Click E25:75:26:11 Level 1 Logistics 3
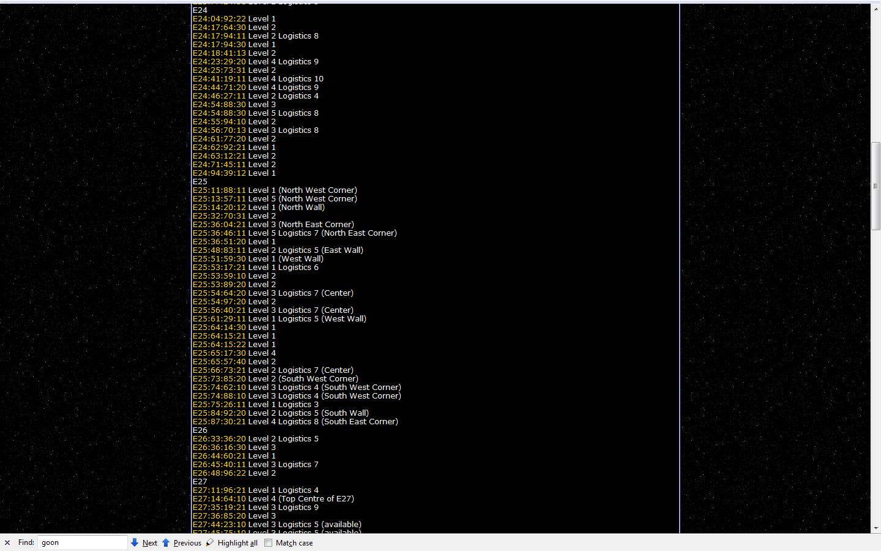 tap(256, 404)
